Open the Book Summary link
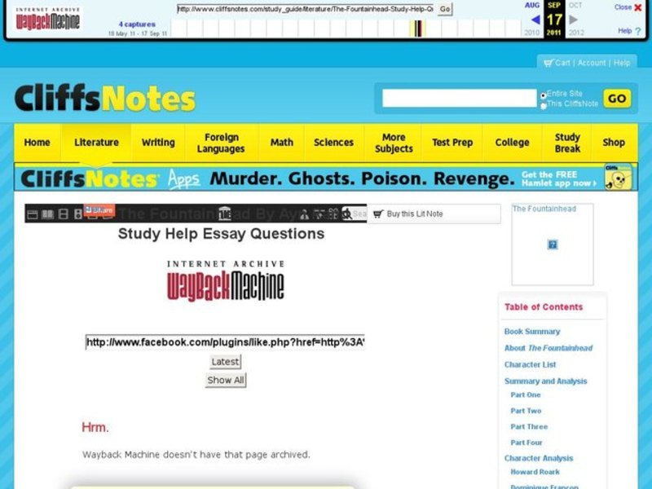The height and width of the screenshot is (489, 652). pos(533,332)
